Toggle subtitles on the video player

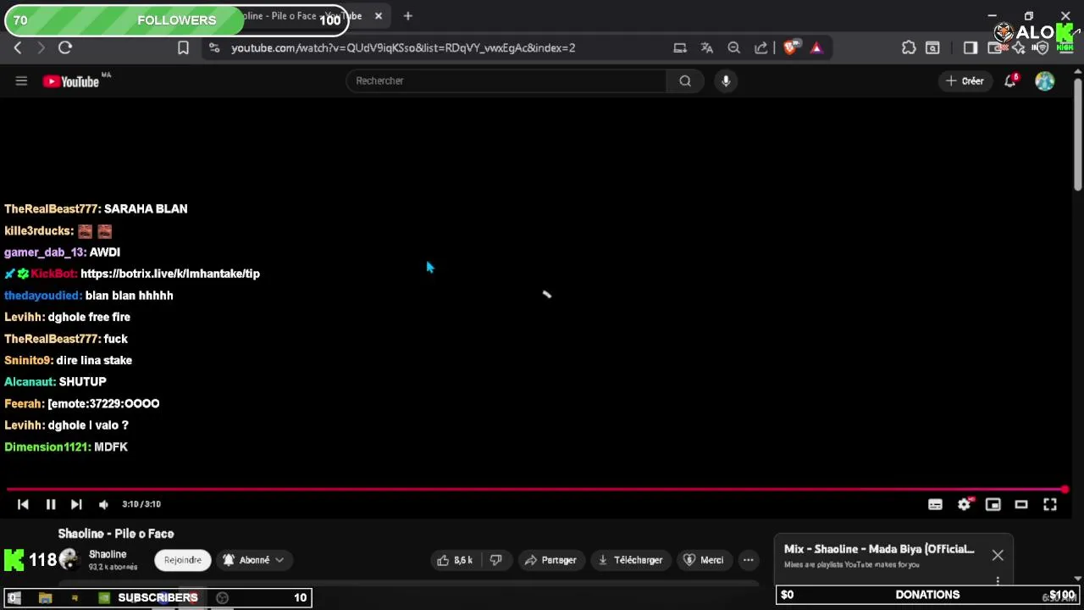click(x=935, y=504)
